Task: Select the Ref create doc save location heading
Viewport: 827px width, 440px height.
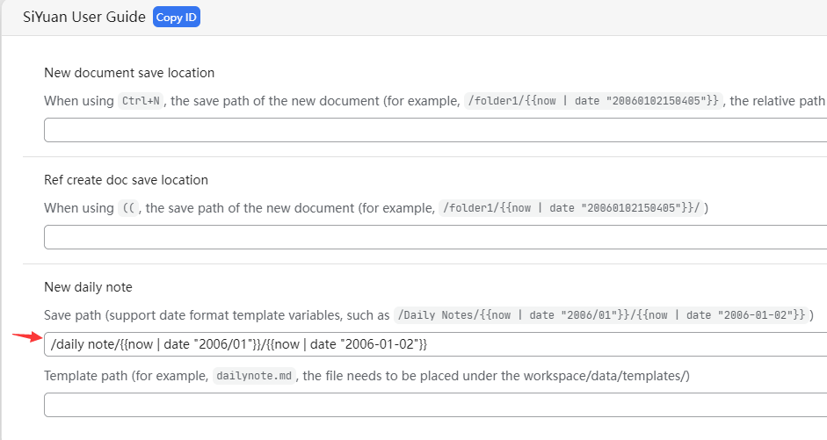Action: coord(126,180)
